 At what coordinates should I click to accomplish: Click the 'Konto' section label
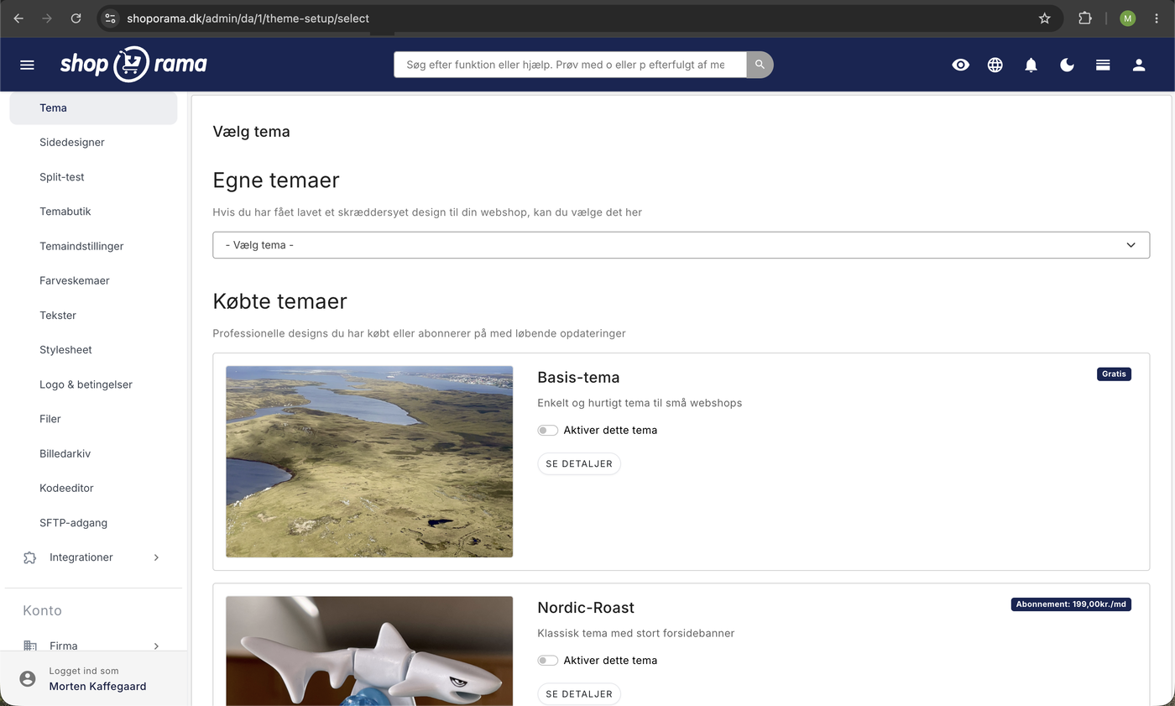[42, 610]
